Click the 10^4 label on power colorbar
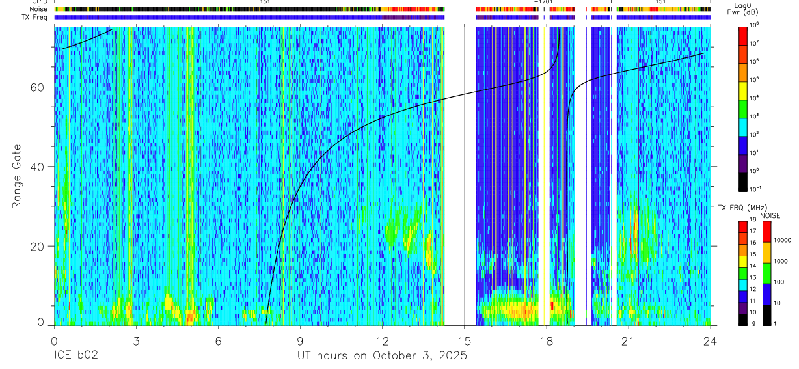 coord(755,98)
